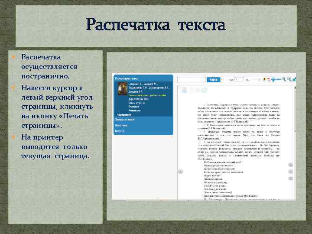Open the «Каталог» item in sidebar
Image resolution: width=312 pixels, height=234 pixels.
click(x=120, y=131)
